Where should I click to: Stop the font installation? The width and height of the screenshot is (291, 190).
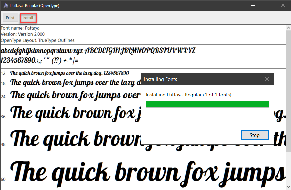coord(255,135)
